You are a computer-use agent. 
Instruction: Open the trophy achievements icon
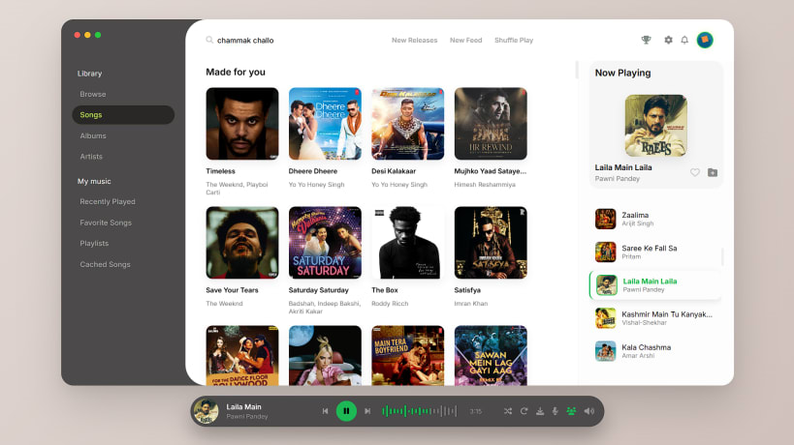point(646,40)
